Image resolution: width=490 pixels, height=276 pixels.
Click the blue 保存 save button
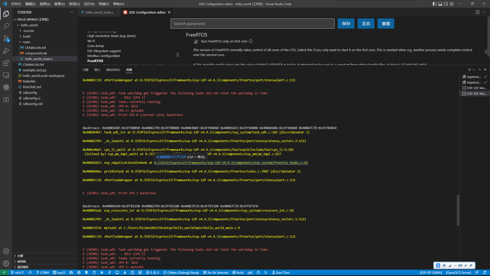tap(346, 24)
